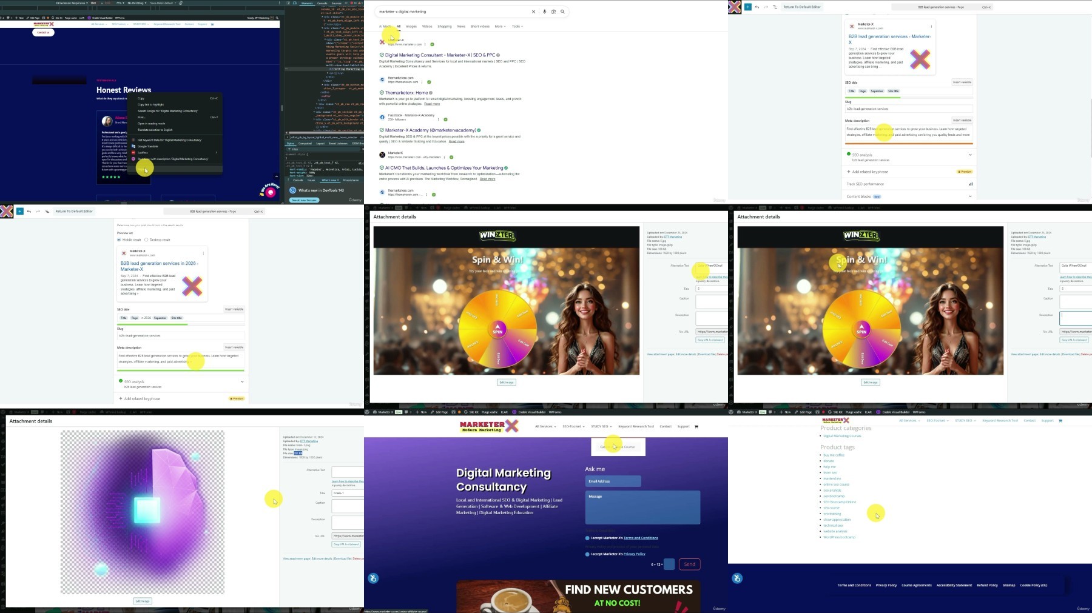This screenshot has width=1092, height=613.
Task: Open document overview in the Content blocks editor
Action: click(x=775, y=7)
